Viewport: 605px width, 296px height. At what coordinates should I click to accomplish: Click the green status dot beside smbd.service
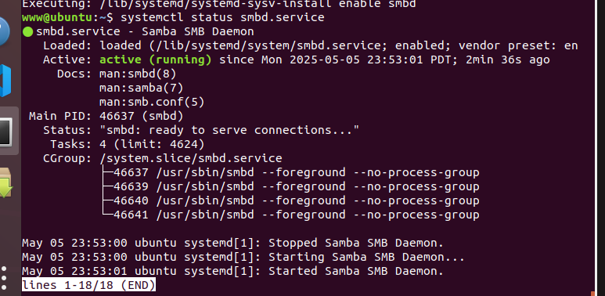(x=27, y=31)
